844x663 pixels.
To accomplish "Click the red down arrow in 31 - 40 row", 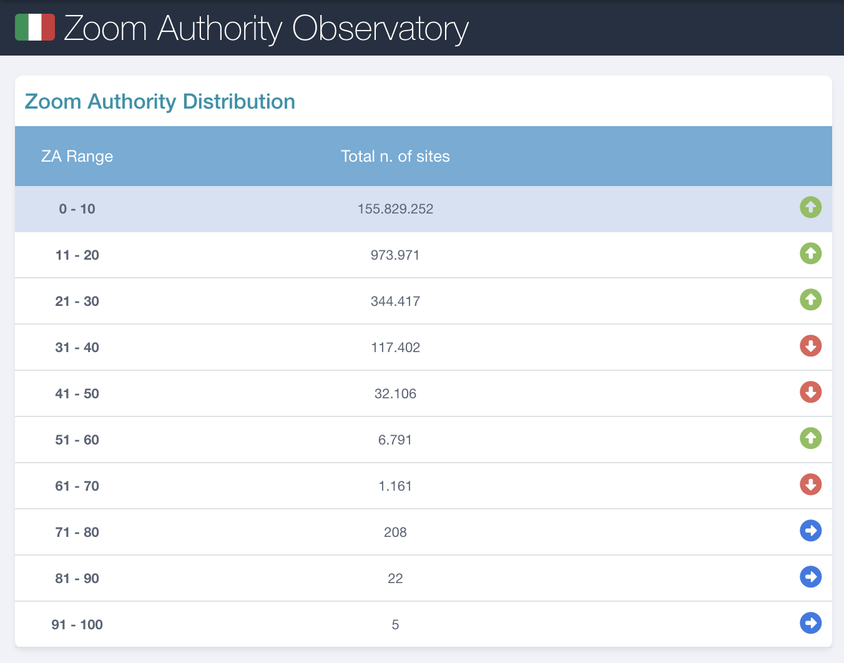I will point(810,346).
